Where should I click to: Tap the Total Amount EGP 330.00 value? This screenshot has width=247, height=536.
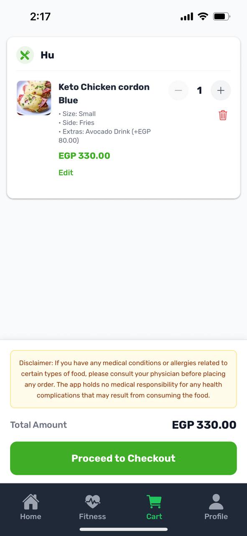(204, 425)
